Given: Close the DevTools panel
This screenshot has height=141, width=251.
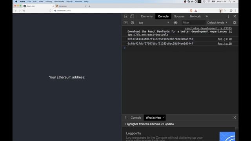Looking at the screenshot, I should pyautogui.click(x=235, y=16).
